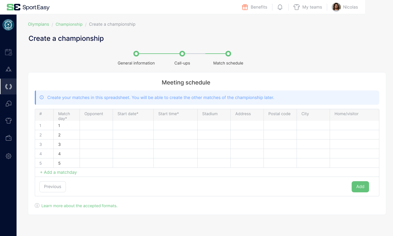Viewport: 393px width, 236px height.
Task: Select Opponent cell in row 1
Action: tap(96, 126)
